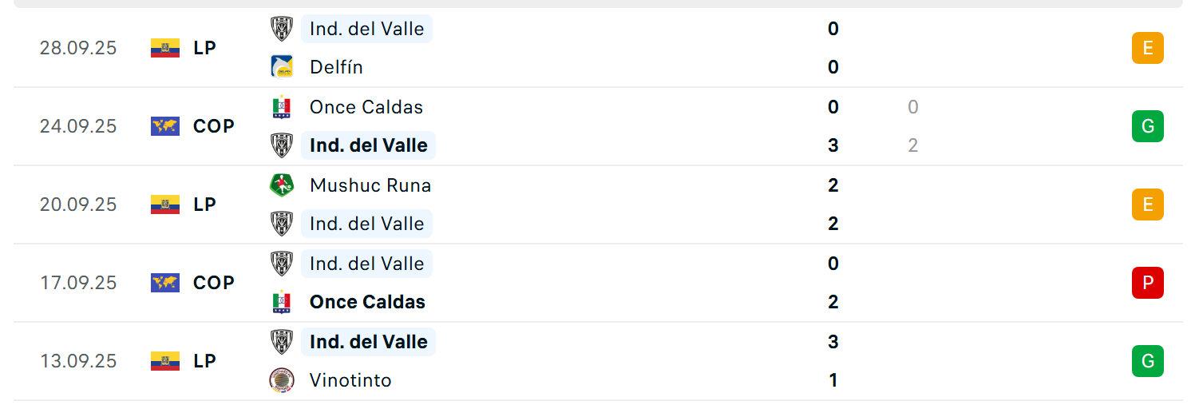This screenshot has height=405, width=1195.
Task: Click the Vinotinto club logo
Action: coord(282,380)
